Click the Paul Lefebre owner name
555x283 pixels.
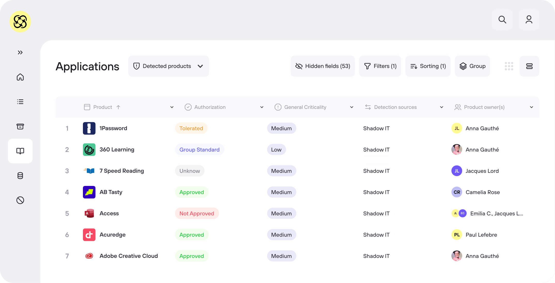coord(481,235)
